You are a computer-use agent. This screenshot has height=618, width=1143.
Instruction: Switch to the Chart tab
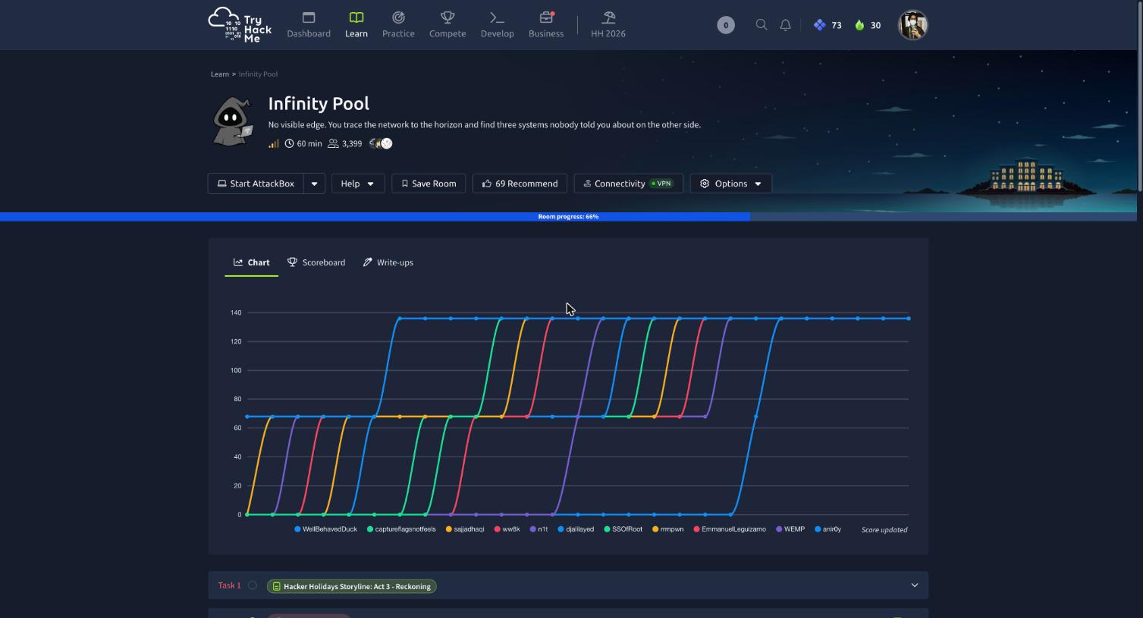252,262
